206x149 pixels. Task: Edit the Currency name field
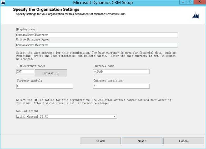click(x=121, y=71)
